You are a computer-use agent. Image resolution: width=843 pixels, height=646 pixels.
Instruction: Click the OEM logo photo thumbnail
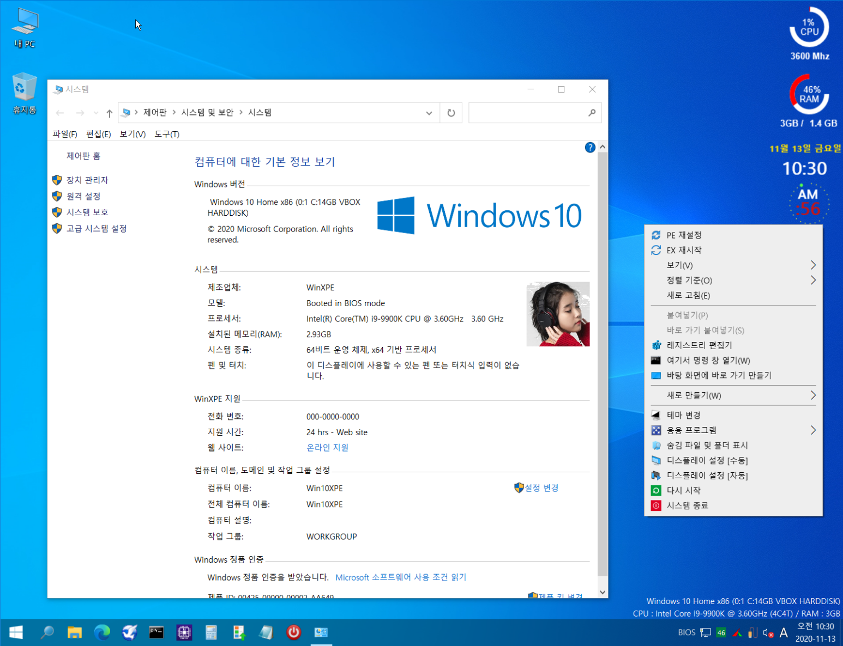point(558,314)
